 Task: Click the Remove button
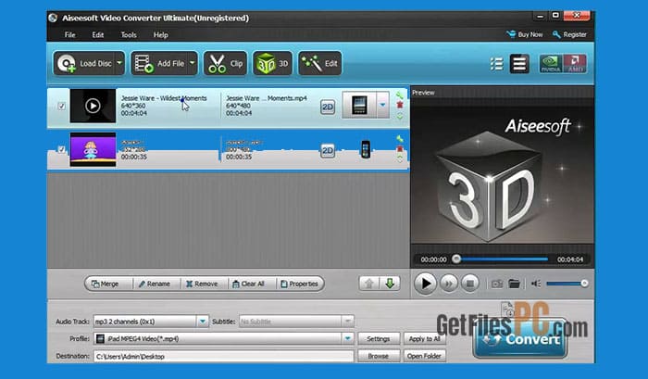pyautogui.click(x=202, y=284)
